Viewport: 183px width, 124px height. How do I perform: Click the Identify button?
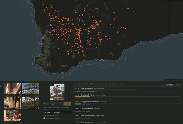67,104
